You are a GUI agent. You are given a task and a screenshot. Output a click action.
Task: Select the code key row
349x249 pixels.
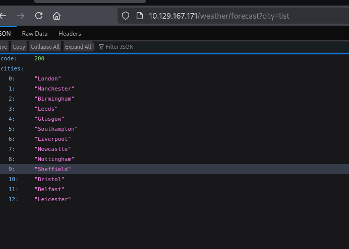click(x=174, y=58)
